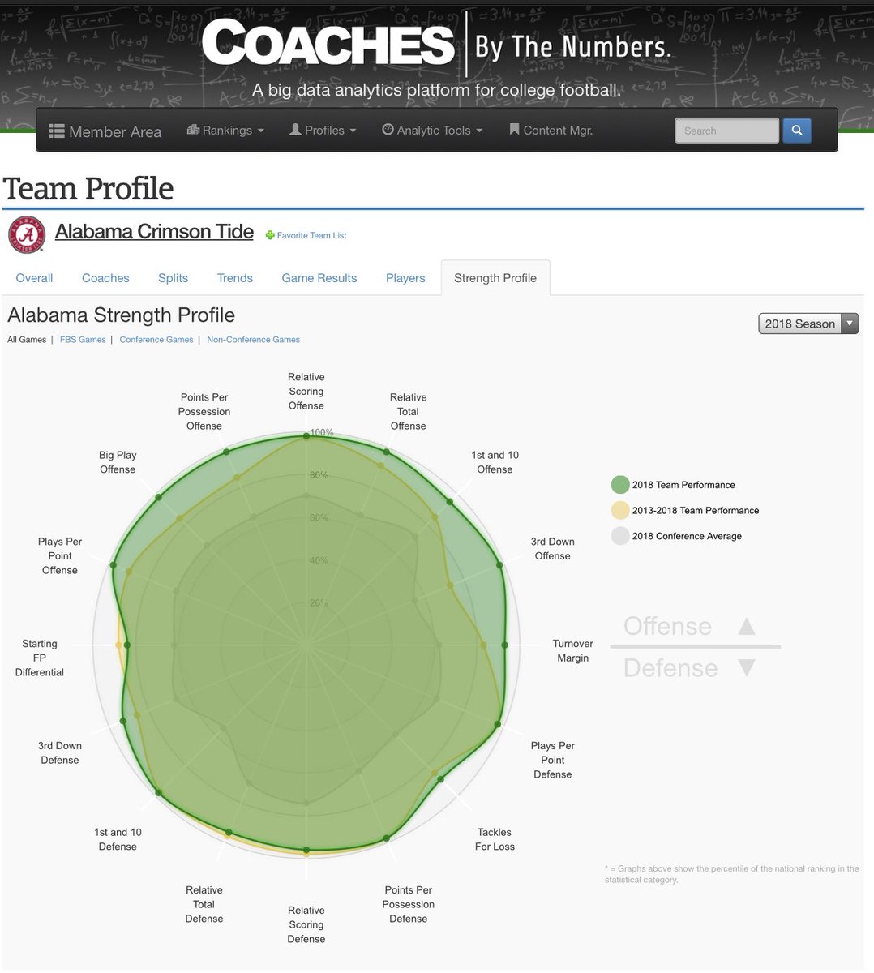Viewport: 874px width, 973px height.
Task: Click into the Search input field
Action: click(x=726, y=131)
